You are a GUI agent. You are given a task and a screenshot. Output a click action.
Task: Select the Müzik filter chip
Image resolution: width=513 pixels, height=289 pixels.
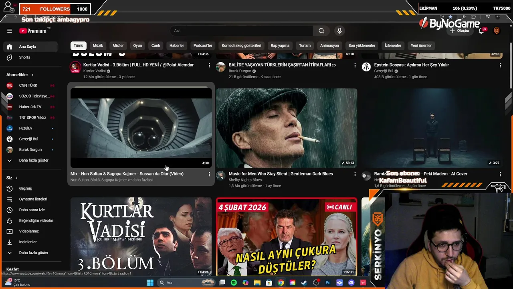pos(98,46)
